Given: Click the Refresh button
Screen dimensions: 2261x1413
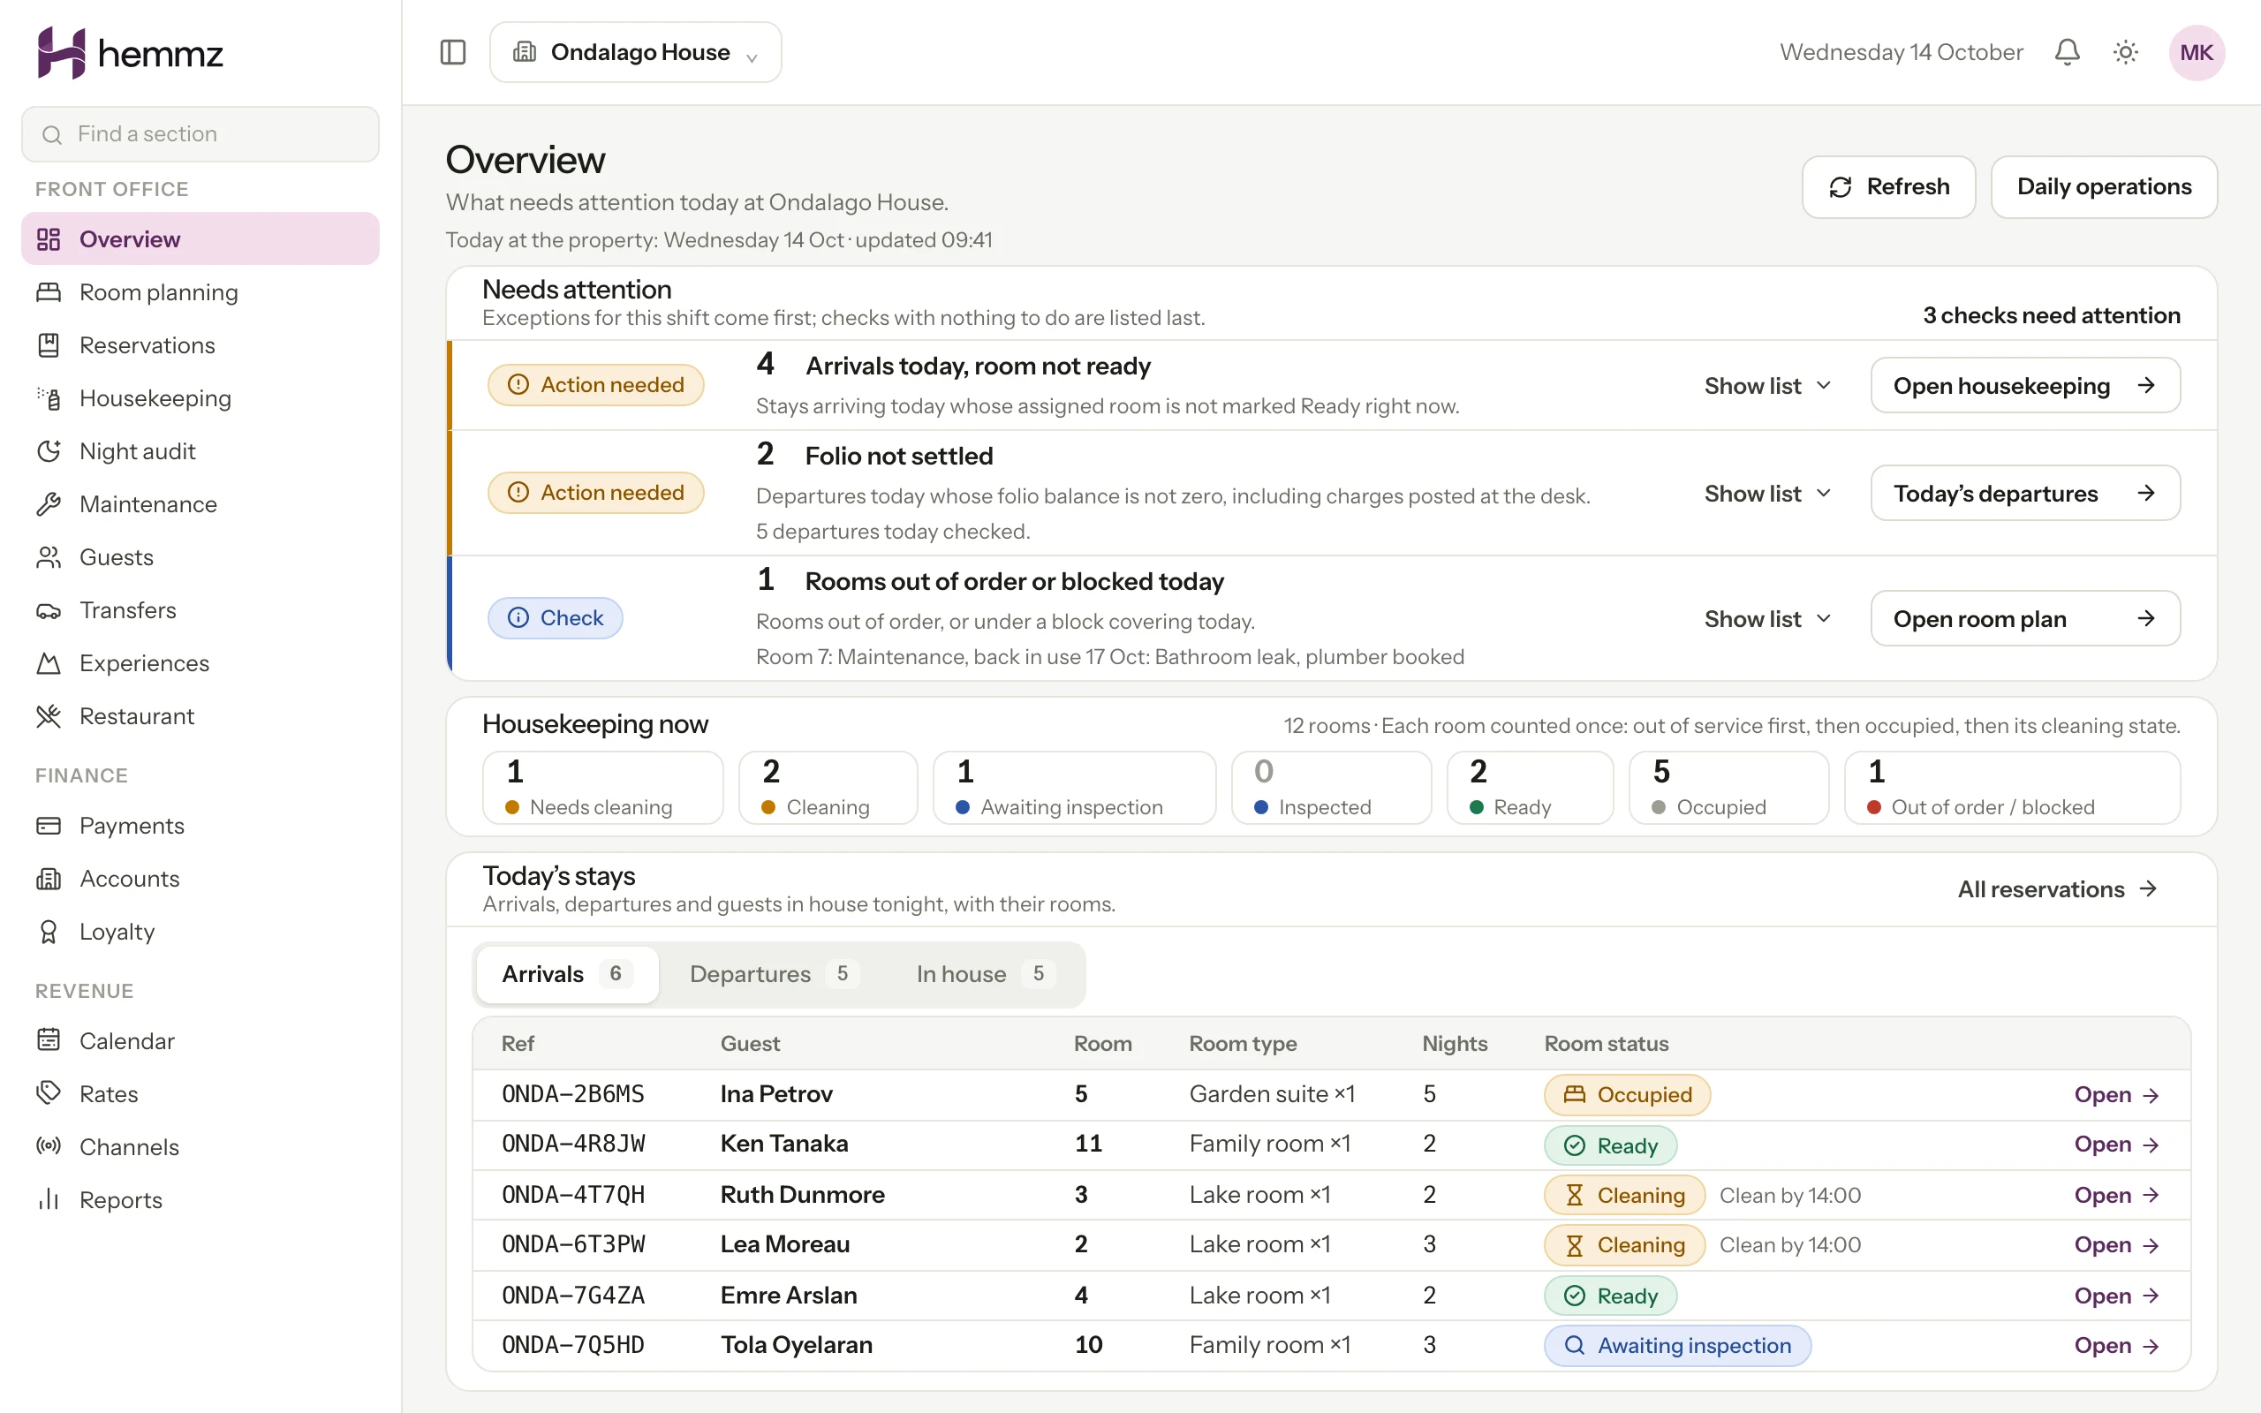Looking at the screenshot, I should [x=1888, y=187].
